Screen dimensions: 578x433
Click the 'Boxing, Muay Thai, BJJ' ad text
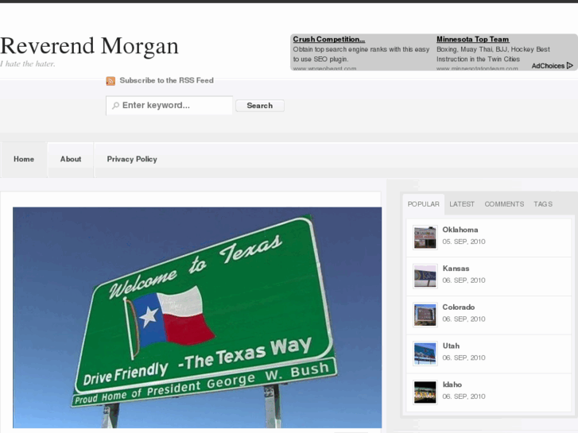tap(493, 54)
